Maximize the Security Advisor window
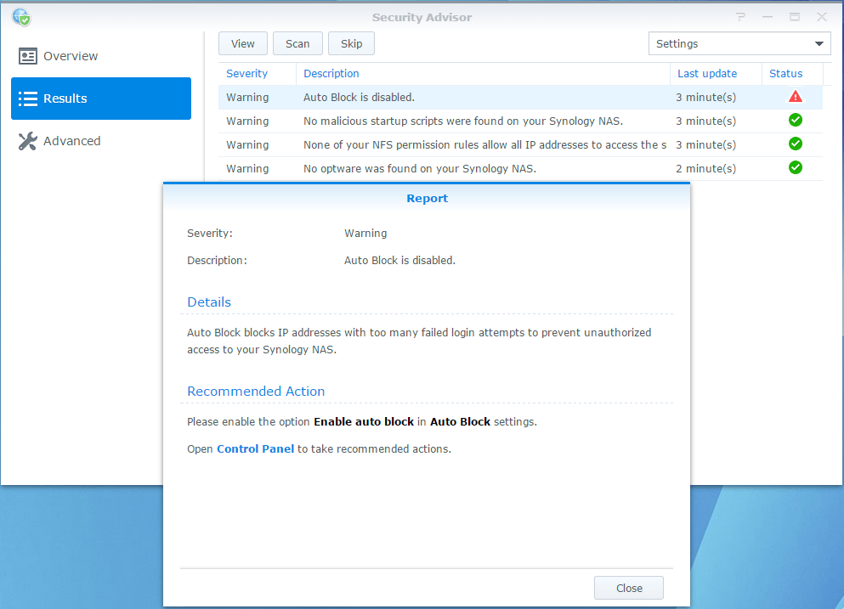This screenshot has height=609, width=844. [795, 17]
